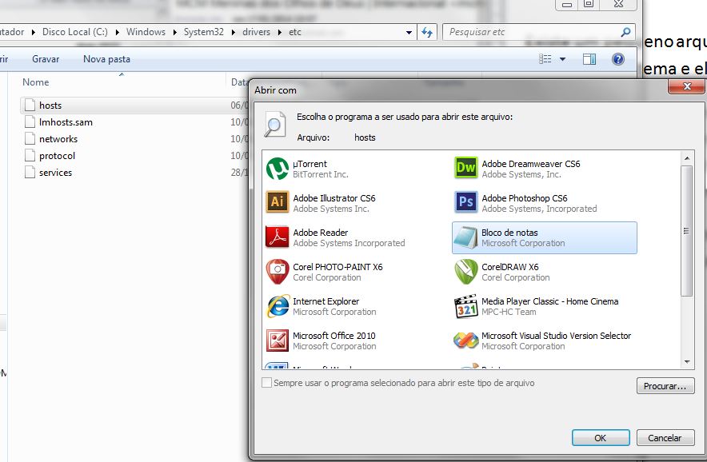
Task: Click the services file icon
Action: pos(30,172)
